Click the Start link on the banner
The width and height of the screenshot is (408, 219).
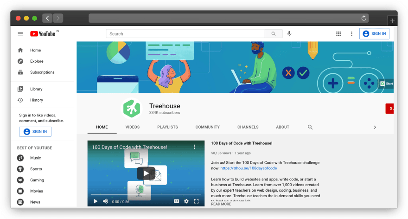pyautogui.click(x=387, y=84)
